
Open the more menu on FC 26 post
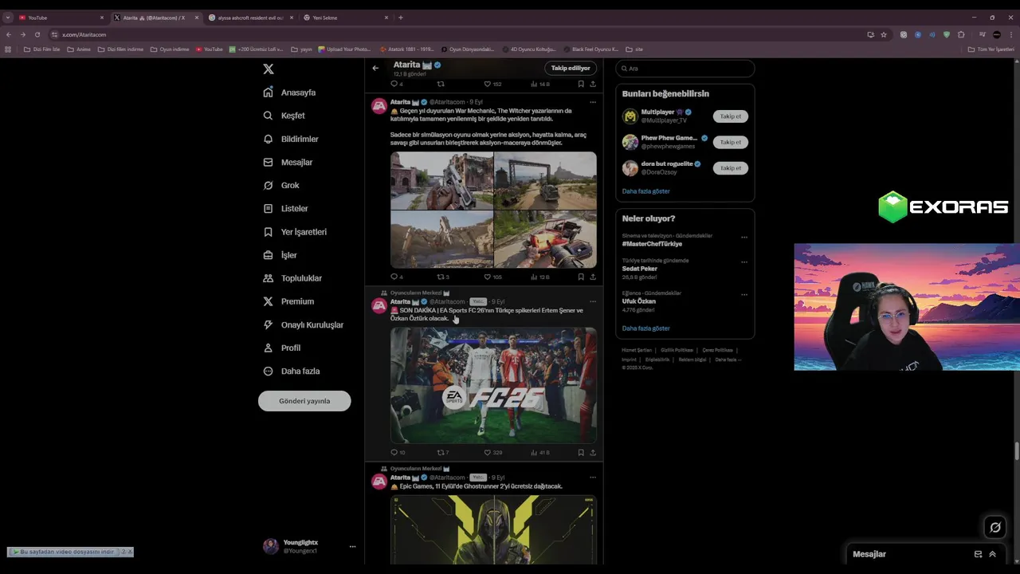(592, 301)
